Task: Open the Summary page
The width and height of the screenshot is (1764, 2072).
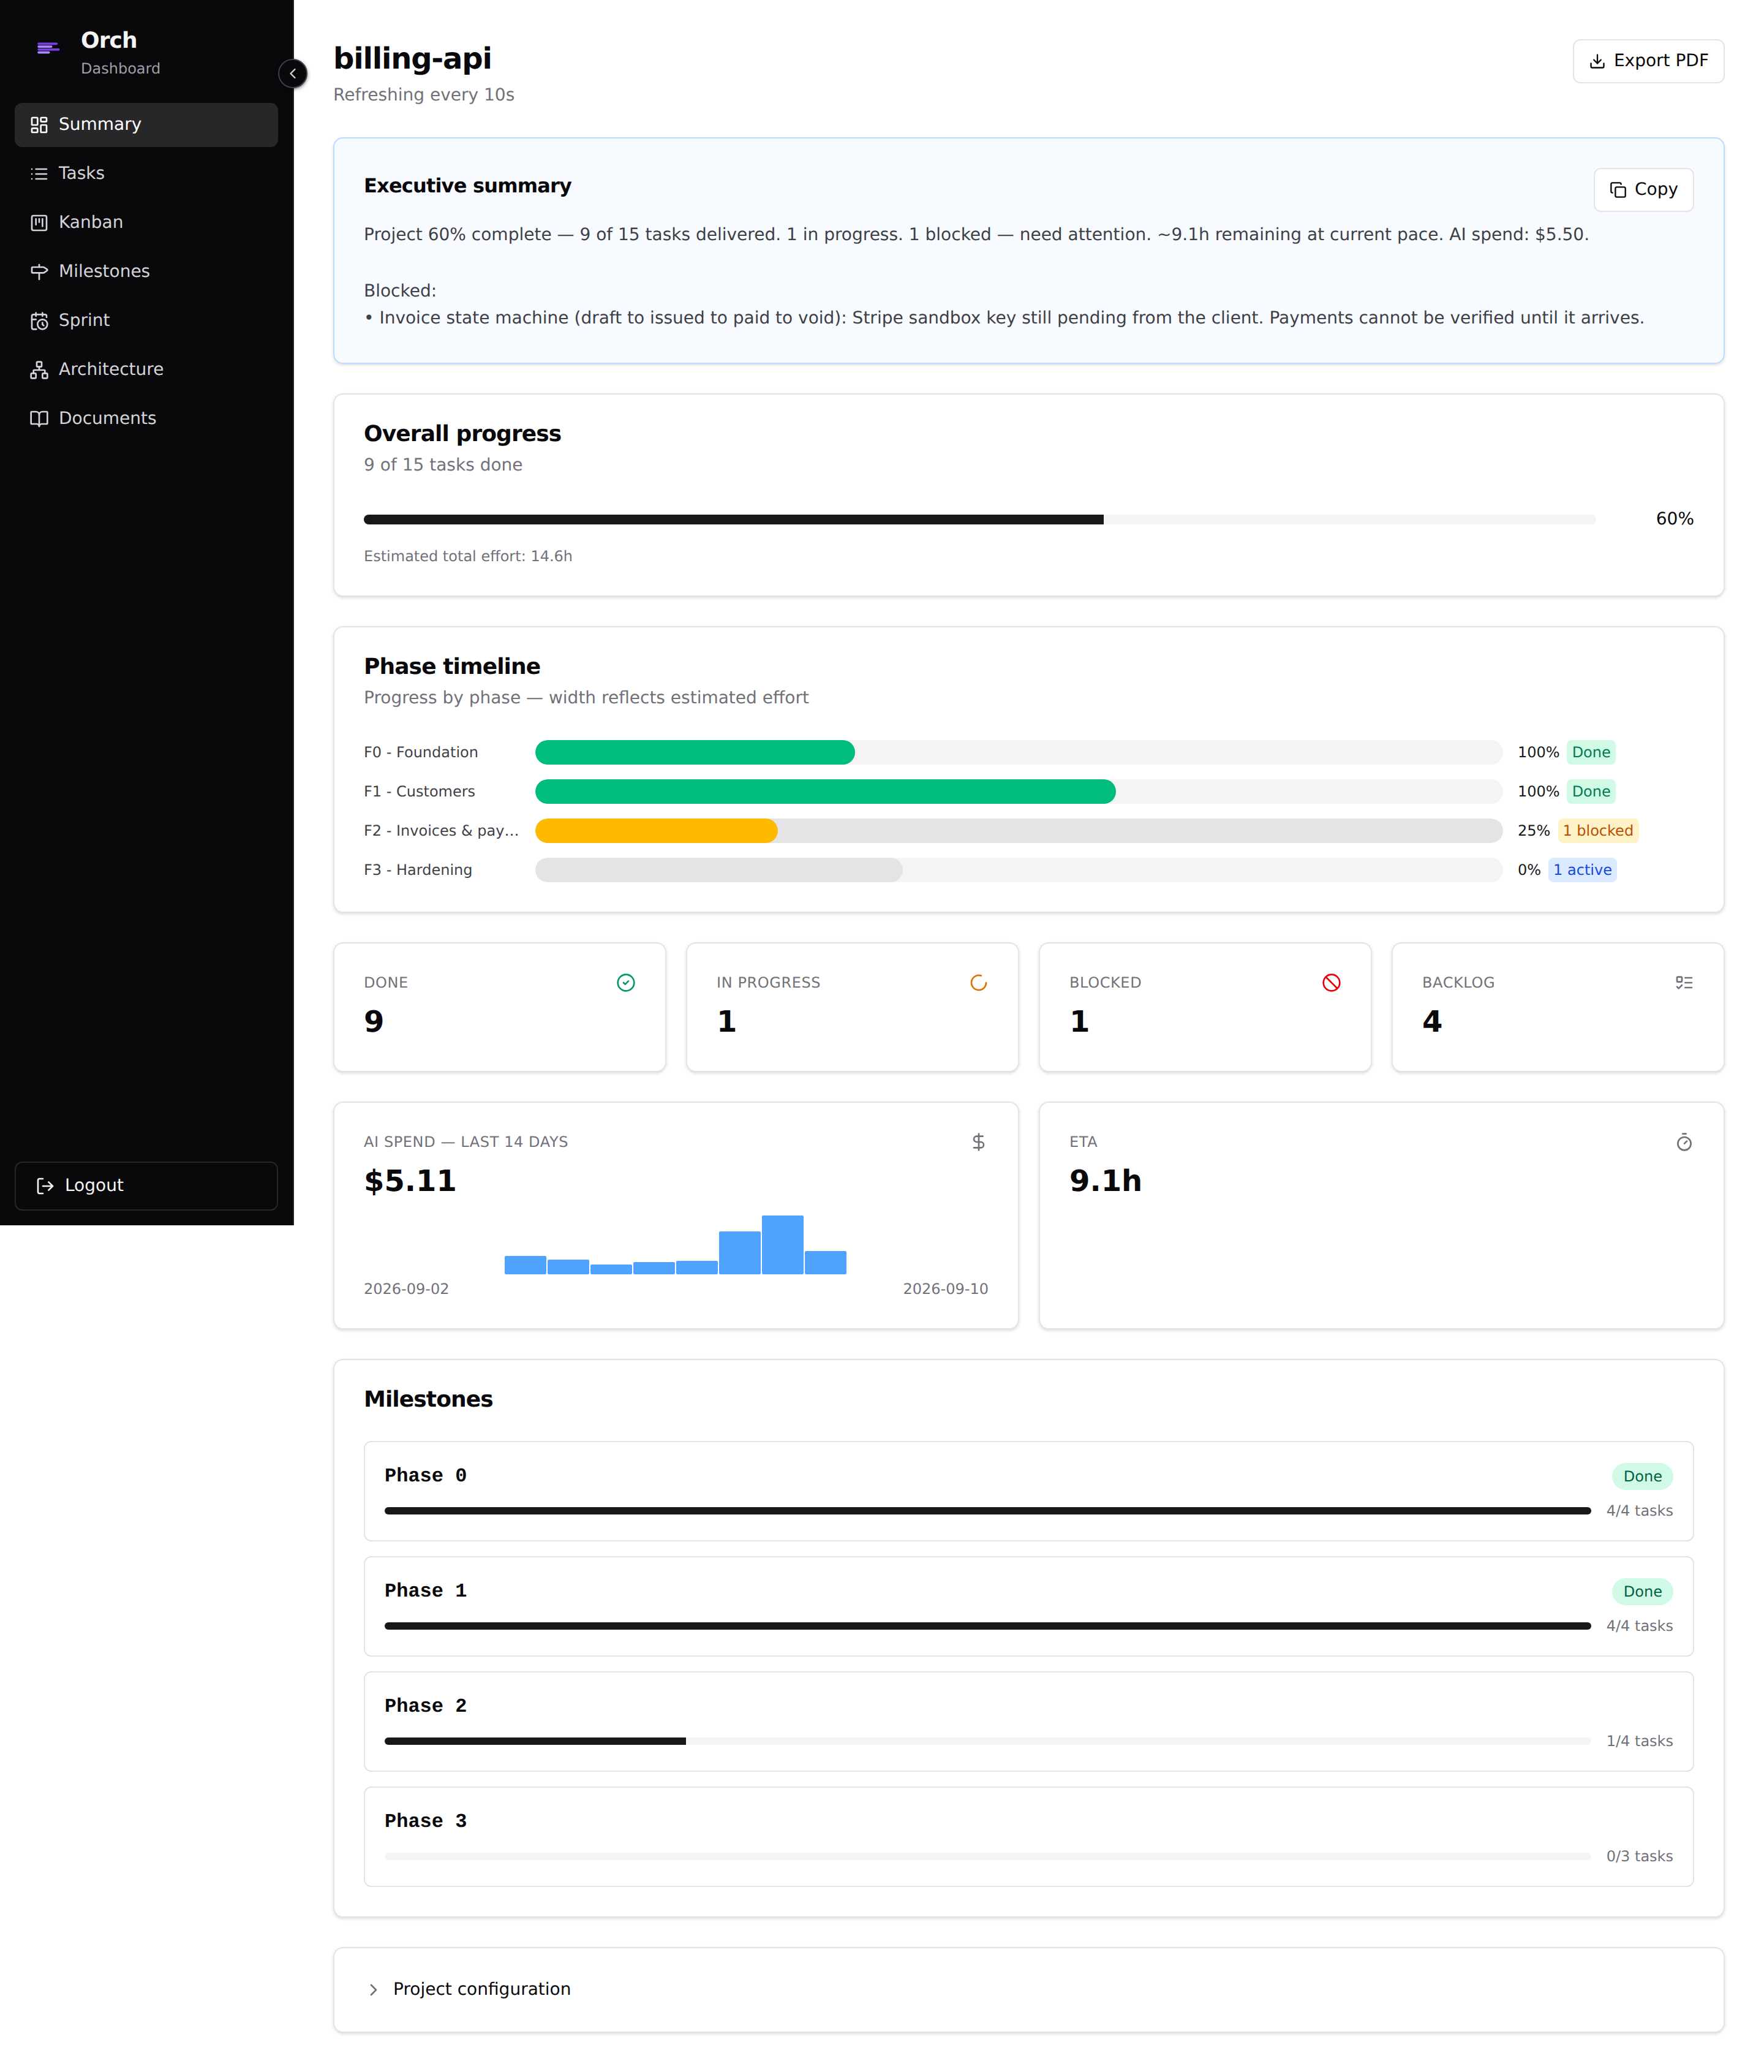Action: point(146,125)
